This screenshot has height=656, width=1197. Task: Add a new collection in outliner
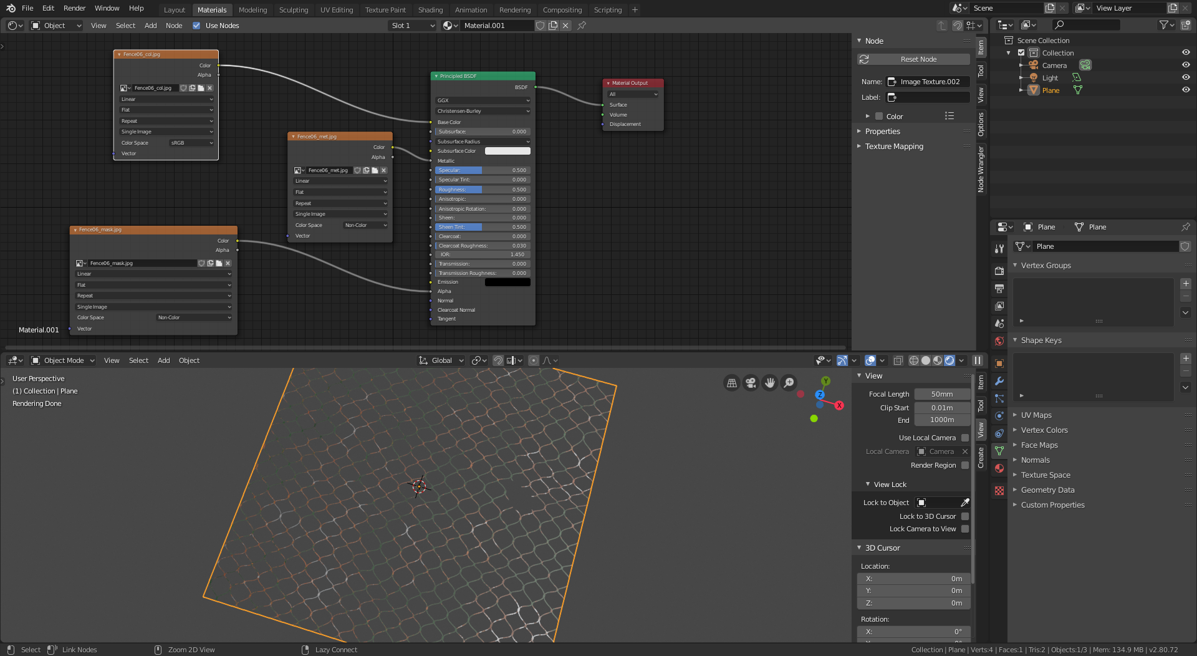click(x=1185, y=25)
